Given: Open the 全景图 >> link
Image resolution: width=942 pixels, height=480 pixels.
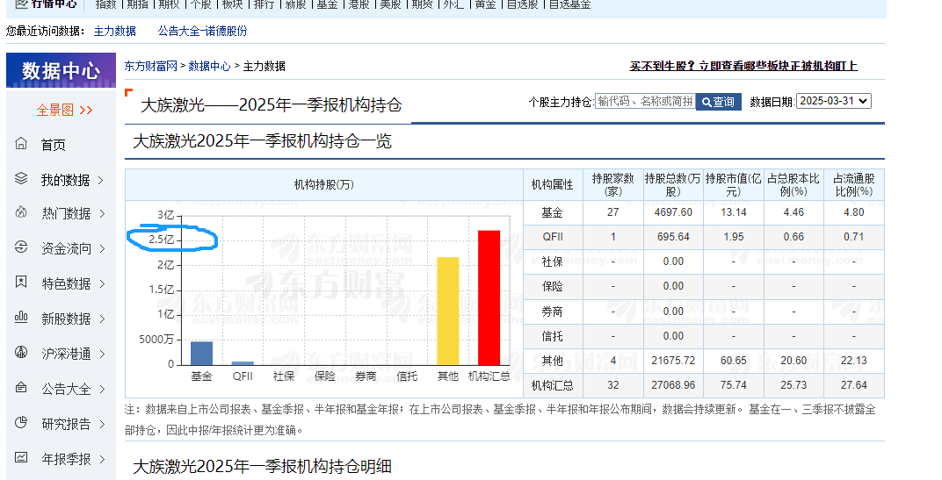Looking at the screenshot, I should (x=64, y=111).
